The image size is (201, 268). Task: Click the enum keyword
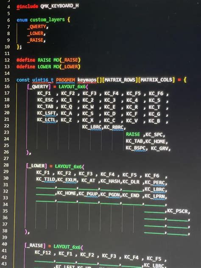coord(22,20)
